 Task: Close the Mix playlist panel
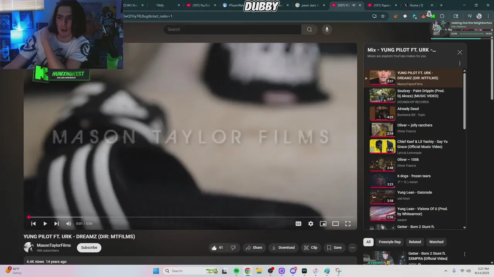(460, 52)
